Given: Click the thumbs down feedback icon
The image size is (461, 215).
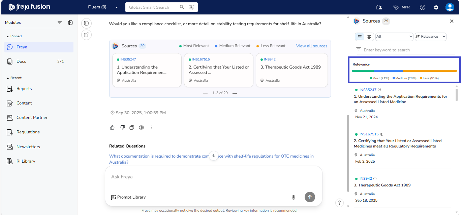Looking at the screenshot, I should coord(122,127).
